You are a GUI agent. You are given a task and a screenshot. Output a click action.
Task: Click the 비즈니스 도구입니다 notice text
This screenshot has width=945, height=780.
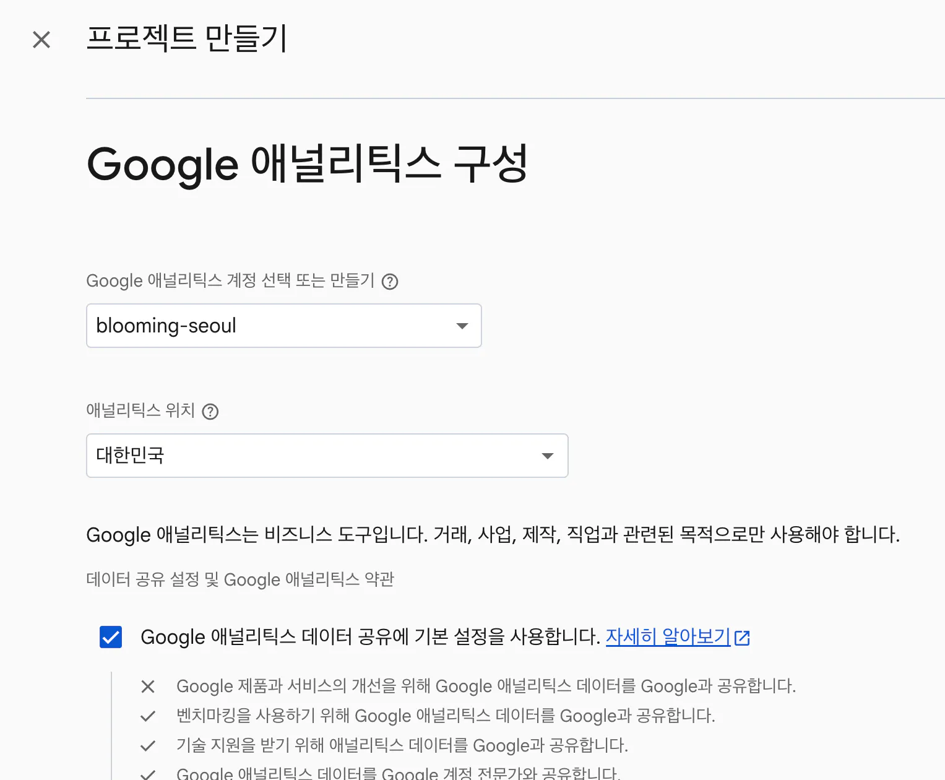[x=493, y=535]
